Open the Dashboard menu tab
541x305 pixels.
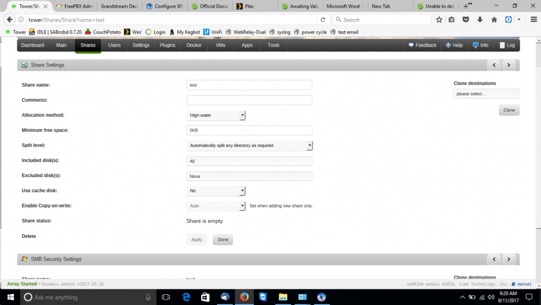[32, 46]
